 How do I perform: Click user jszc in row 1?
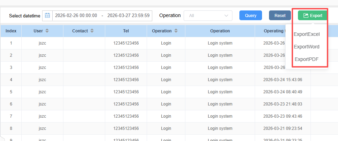point(42,43)
